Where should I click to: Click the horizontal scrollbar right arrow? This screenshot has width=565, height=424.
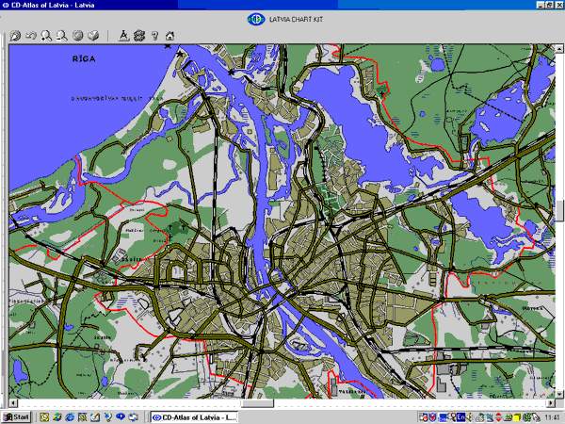pos(551,403)
